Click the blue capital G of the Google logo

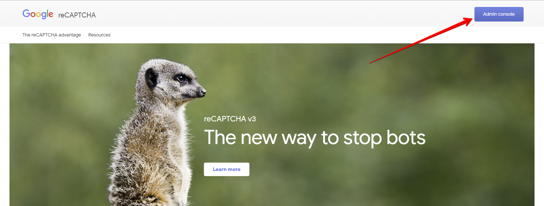point(26,13)
